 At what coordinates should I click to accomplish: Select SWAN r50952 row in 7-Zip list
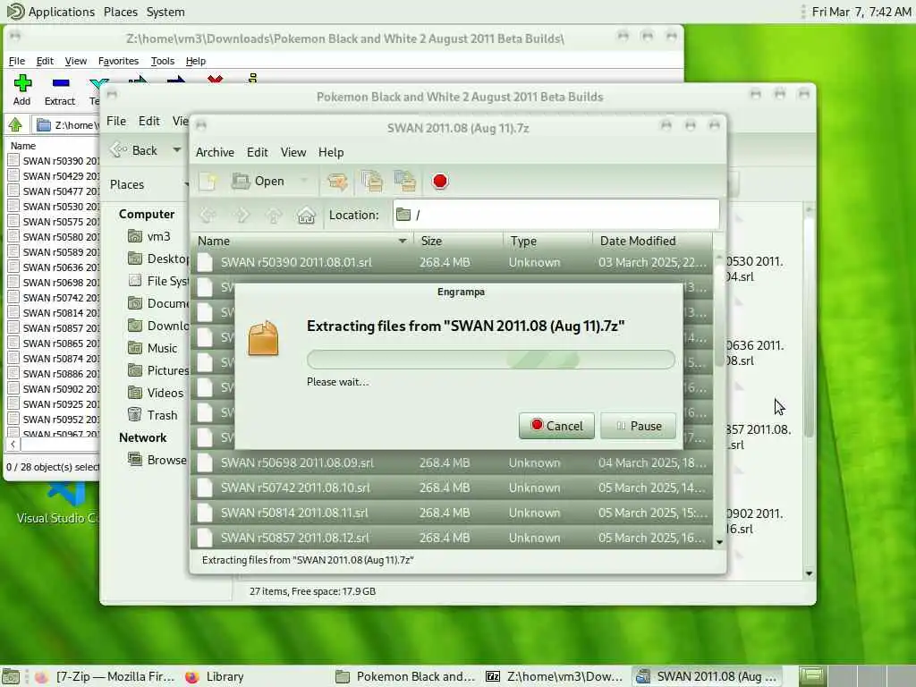coord(54,419)
